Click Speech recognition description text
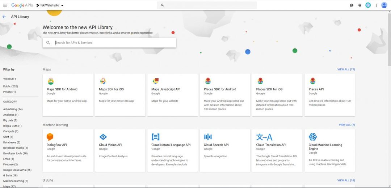 point(215,157)
